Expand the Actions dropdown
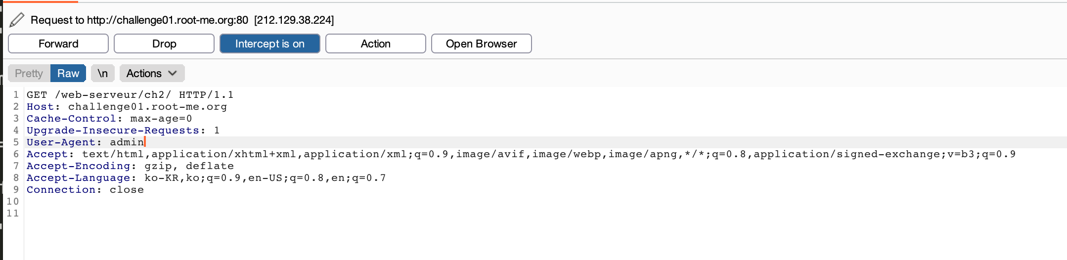The width and height of the screenshot is (1067, 260). pyautogui.click(x=152, y=73)
